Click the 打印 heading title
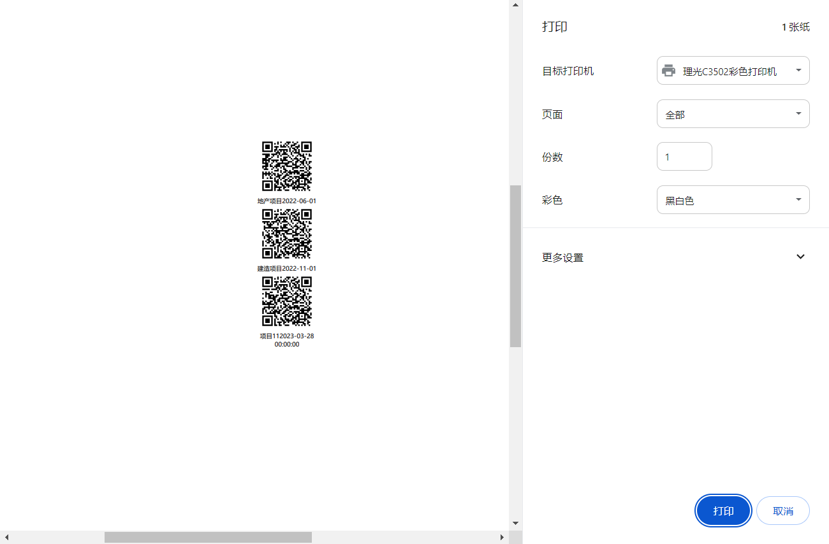The image size is (829, 544). pos(555,27)
